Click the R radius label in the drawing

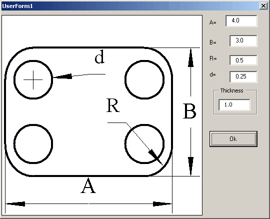113,105
